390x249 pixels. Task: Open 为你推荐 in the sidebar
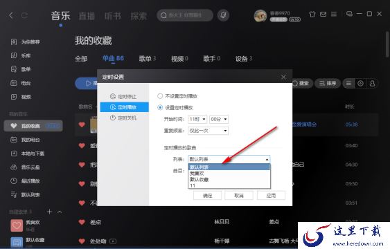click(x=25, y=41)
